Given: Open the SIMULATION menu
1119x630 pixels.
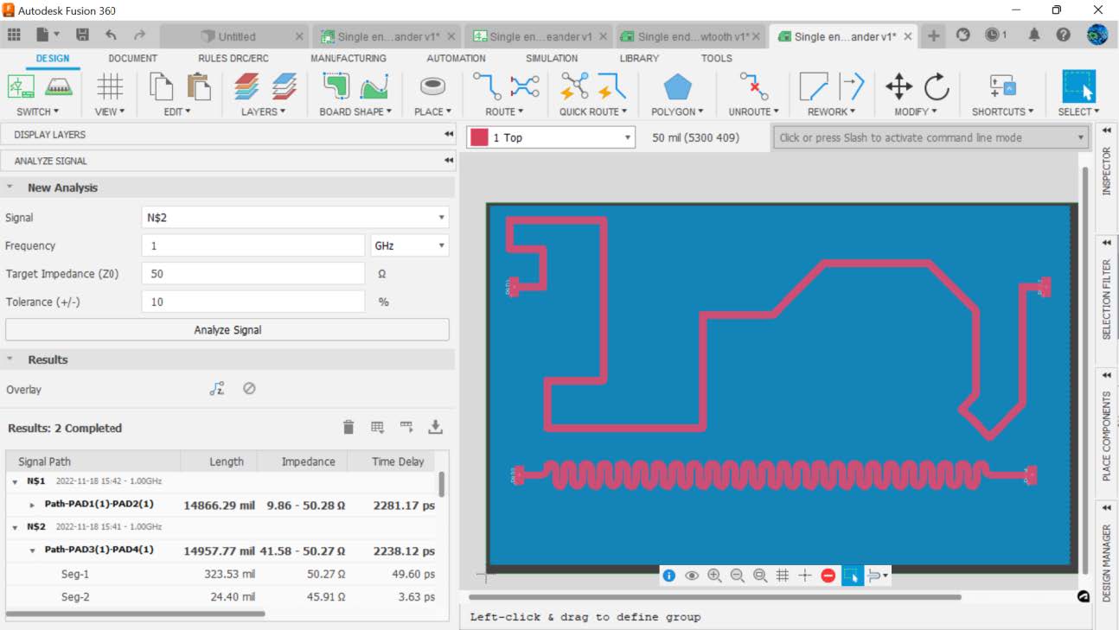Looking at the screenshot, I should click(552, 58).
